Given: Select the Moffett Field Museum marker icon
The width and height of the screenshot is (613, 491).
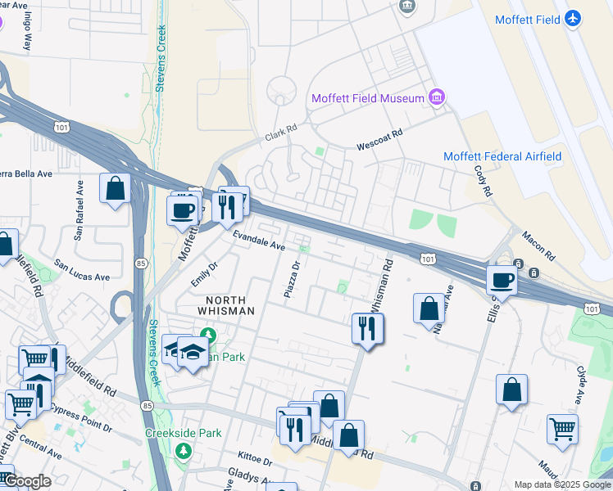Looking at the screenshot, I should click(436, 97).
